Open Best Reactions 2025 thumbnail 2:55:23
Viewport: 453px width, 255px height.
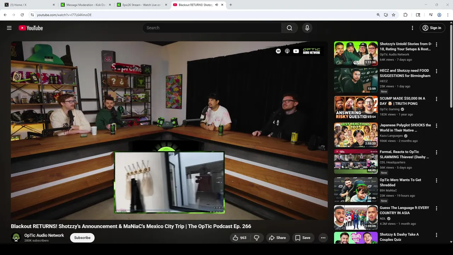[x=356, y=135]
